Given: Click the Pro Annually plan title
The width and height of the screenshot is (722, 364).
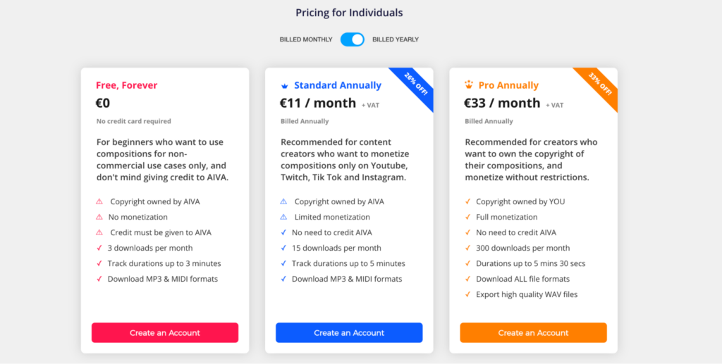Looking at the screenshot, I should (508, 85).
